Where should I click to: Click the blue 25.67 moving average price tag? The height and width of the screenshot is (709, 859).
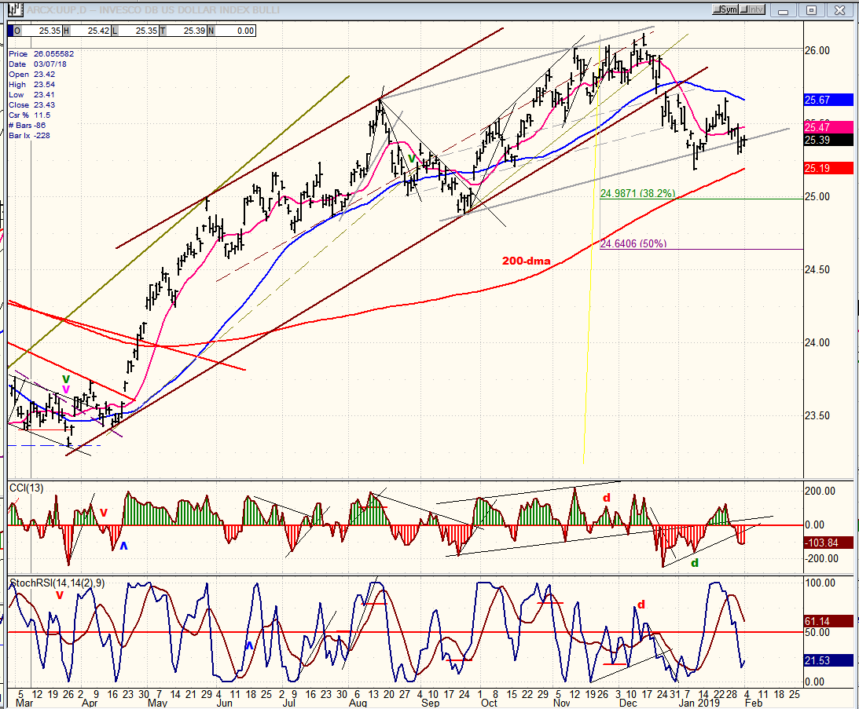point(828,100)
